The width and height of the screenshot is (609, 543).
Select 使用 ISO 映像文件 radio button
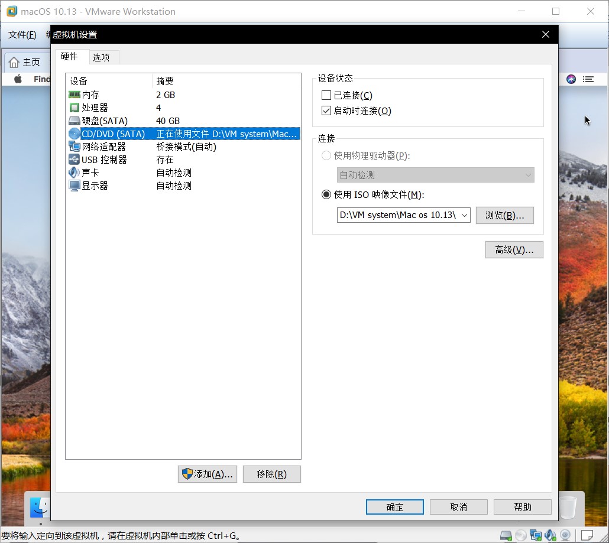tap(326, 194)
